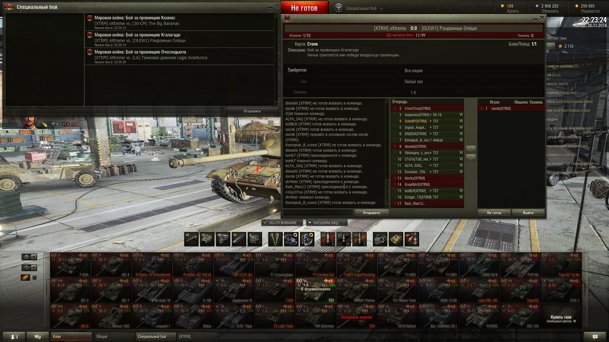Open the contacts list button
Screen dimensions: 609x342
point(14,337)
